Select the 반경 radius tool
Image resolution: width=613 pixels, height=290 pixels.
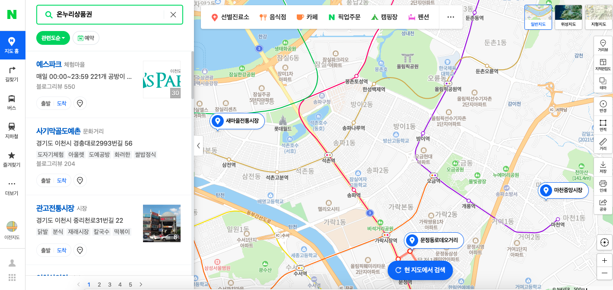pyautogui.click(x=603, y=106)
